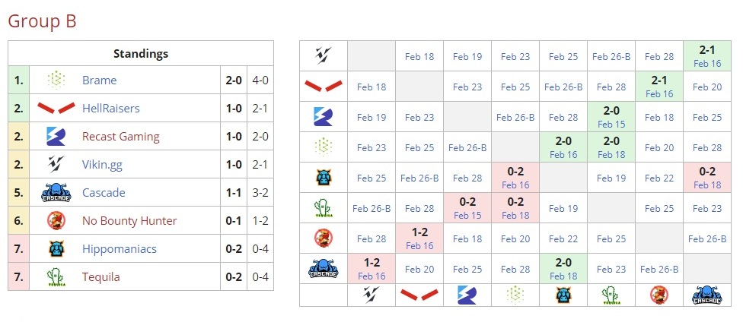Click the 2-1 Feb 16 cell in Vikin.gg's row
Viewport: 743px width, 322px height.
(707, 55)
